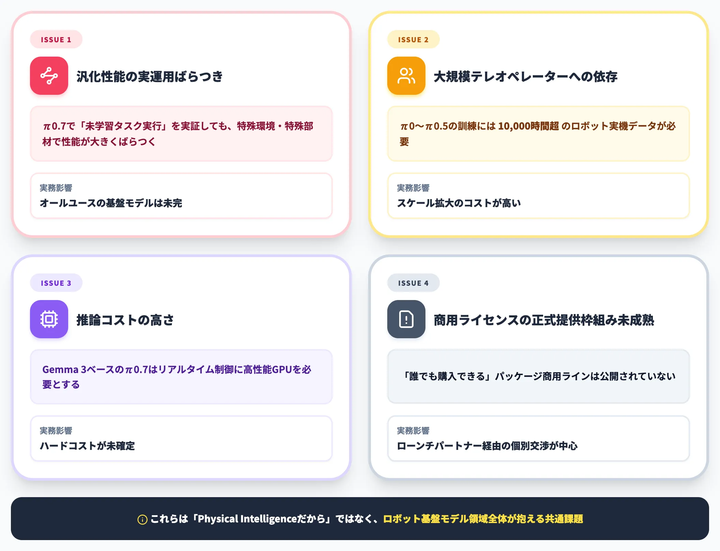This screenshot has width=720, height=551.
Task: Select the ISSUE 3 badge
Action: 56,283
